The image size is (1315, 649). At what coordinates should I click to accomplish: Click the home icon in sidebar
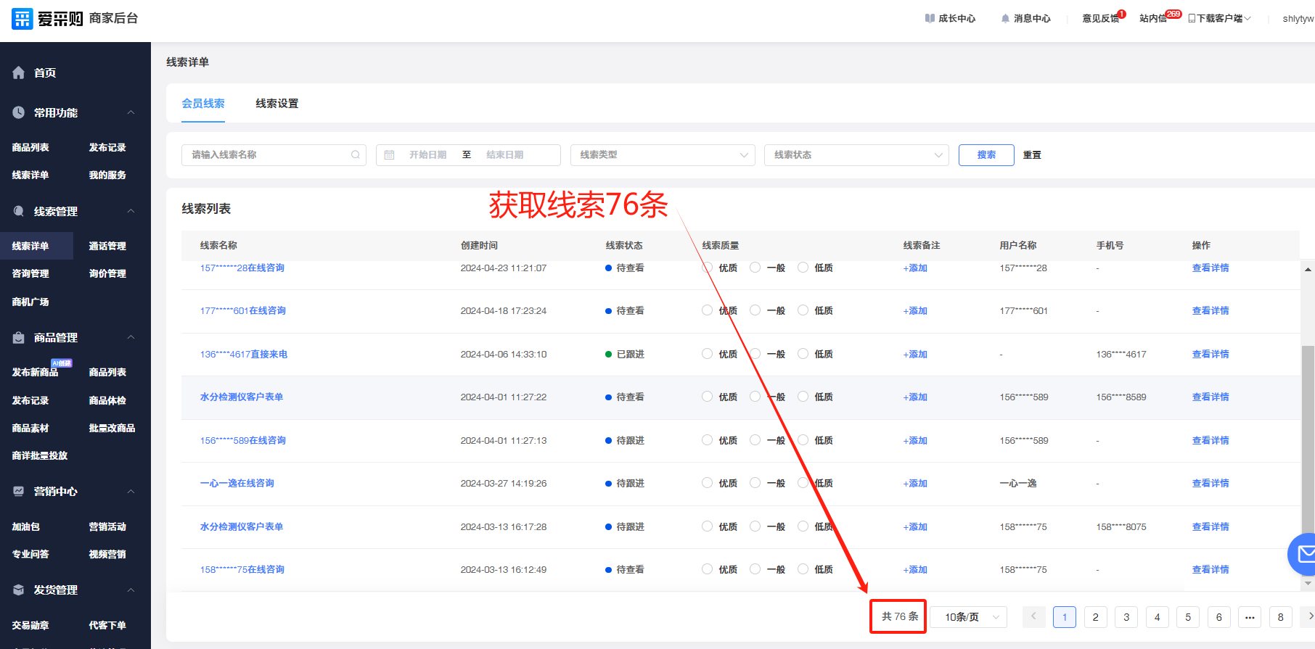(19, 73)
